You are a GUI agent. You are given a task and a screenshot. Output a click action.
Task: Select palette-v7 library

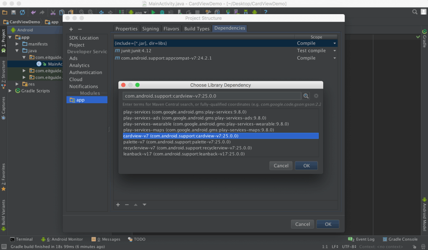click(x=220, y=142)
